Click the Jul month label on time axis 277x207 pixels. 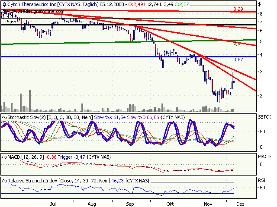(53, 204)
